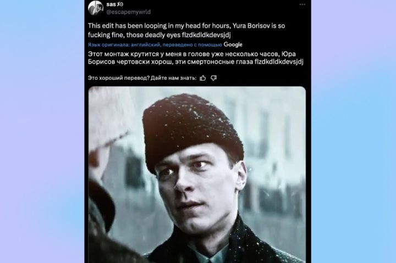Open the @escapemywrld handle link
Screen dimensions: 396x263
(x=128, y=12)
